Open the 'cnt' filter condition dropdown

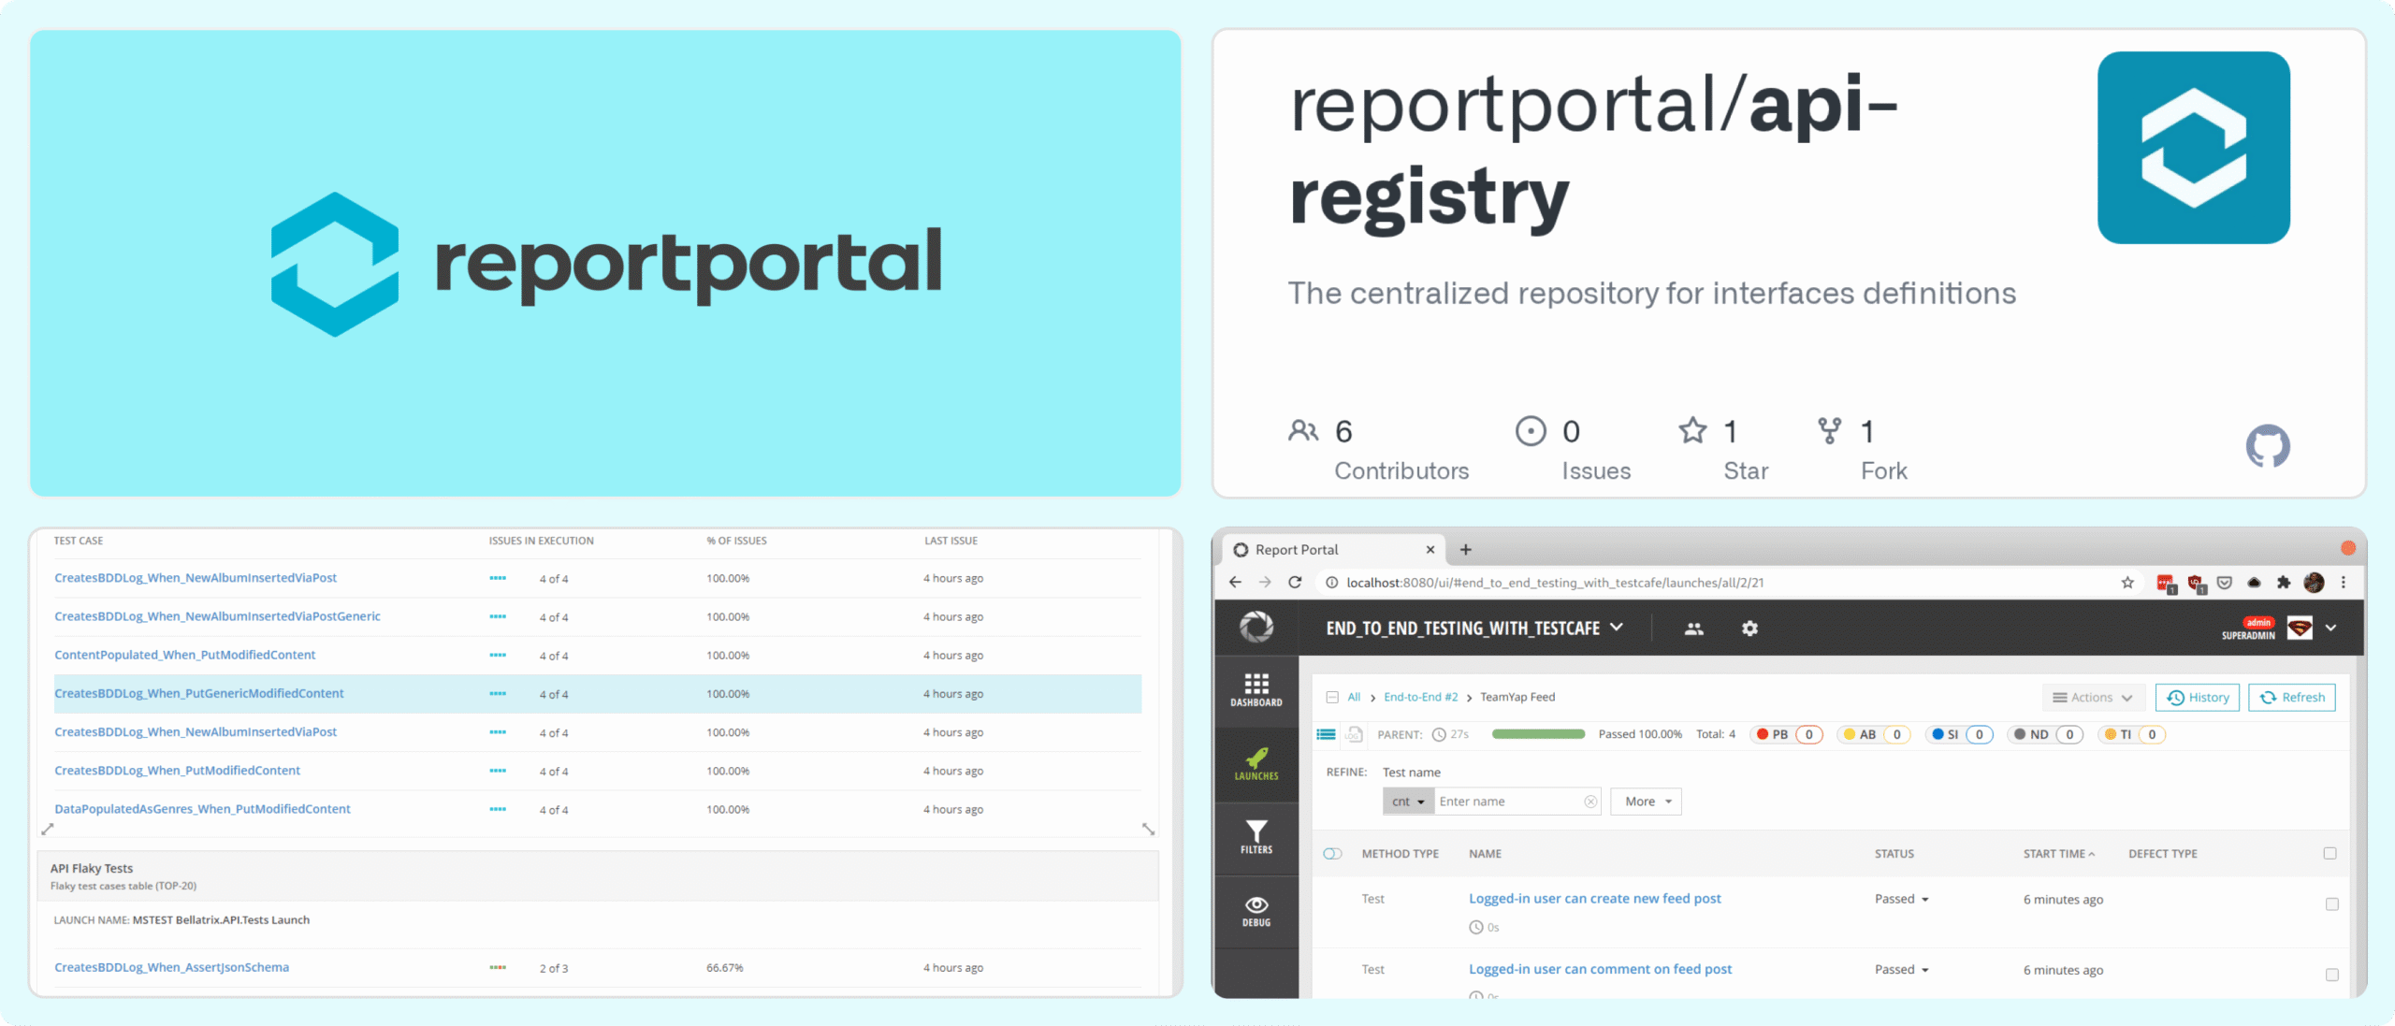1408,801
